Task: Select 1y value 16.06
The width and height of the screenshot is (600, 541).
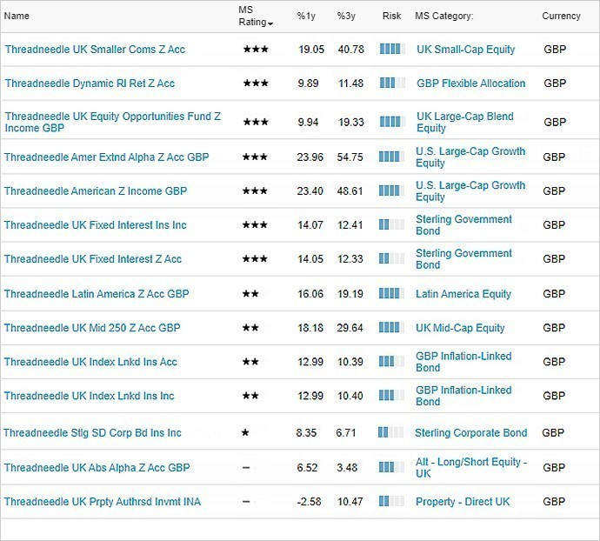Action: tap(310, 294)
